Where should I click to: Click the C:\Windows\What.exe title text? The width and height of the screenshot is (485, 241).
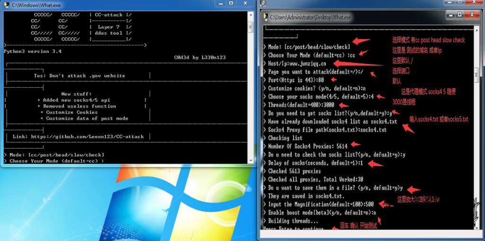tap(36, 5)
